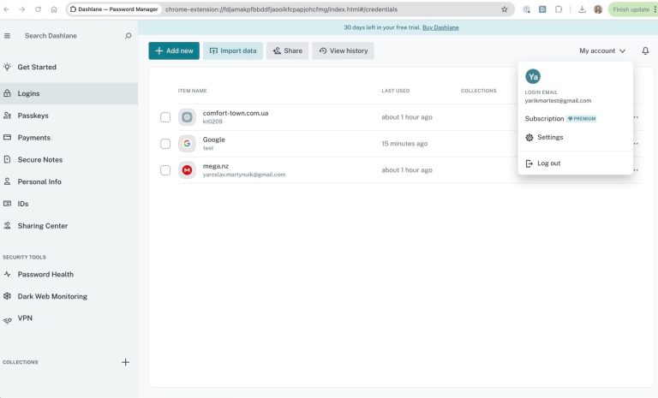Click the mega.nz red logo icon
Screen dimensions: 658x398
pyautogui.click(x=187, y=170)
